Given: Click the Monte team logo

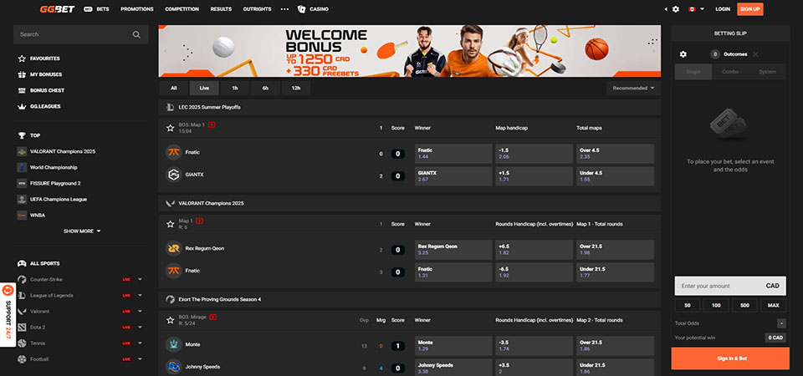Looking at the screenshot, I should 174,344.
